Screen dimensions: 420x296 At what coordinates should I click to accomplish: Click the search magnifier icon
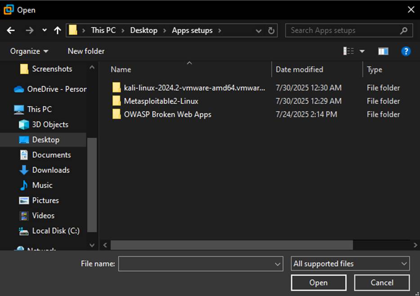click(x=404, y=30)
